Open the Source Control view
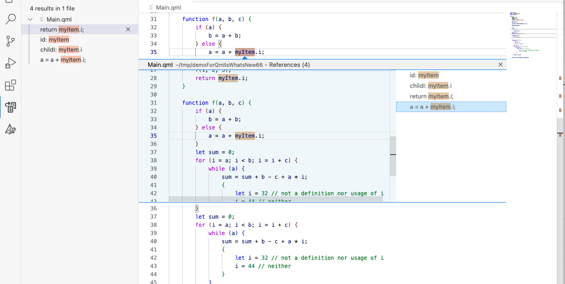Screen dimensions: 565x284 11,41
